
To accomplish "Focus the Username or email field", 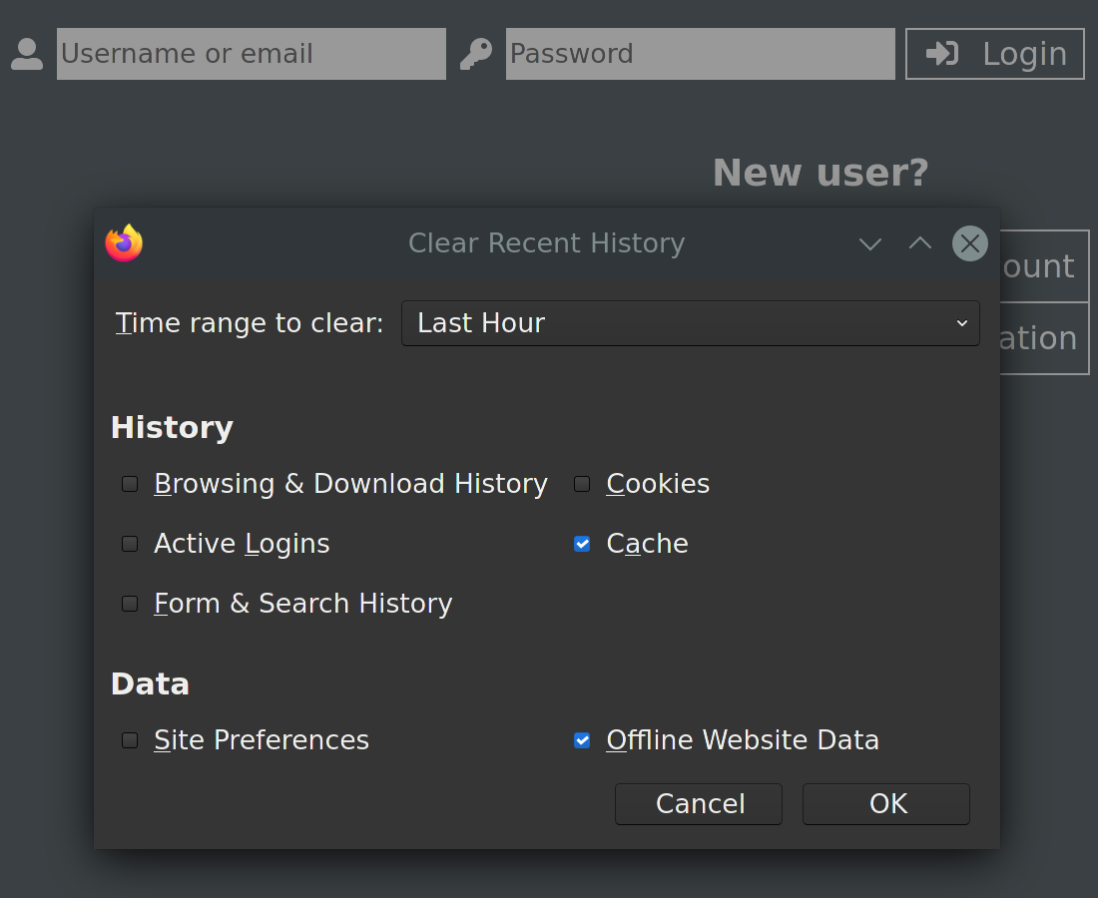I will (x=251, y=54).
